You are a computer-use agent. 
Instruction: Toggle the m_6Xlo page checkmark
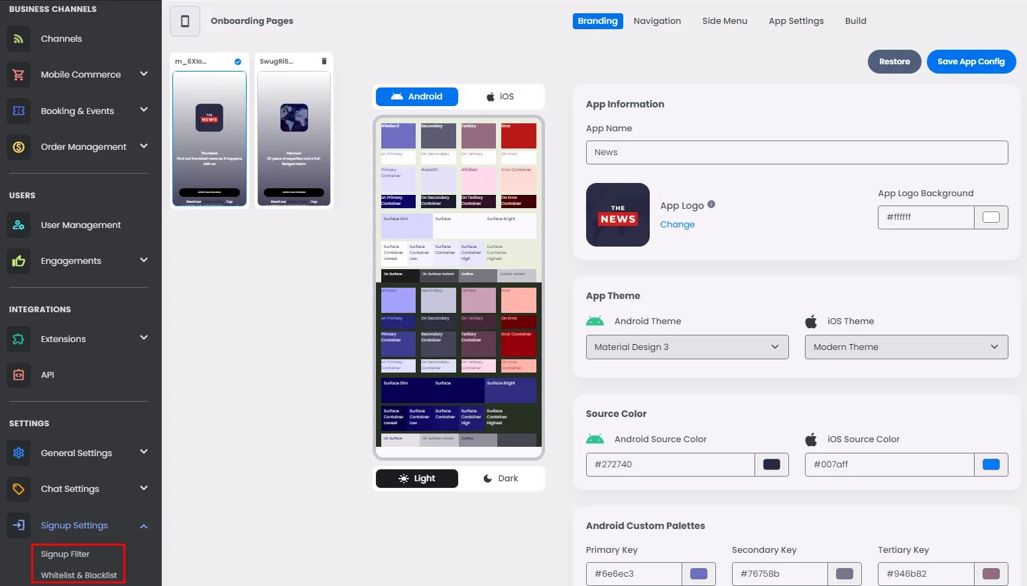pos(238,62)
